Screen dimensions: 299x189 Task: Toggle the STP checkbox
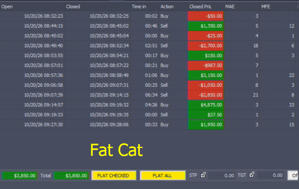coord(203,175)
